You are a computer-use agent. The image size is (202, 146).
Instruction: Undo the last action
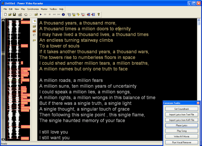click(x=26, y=15)
